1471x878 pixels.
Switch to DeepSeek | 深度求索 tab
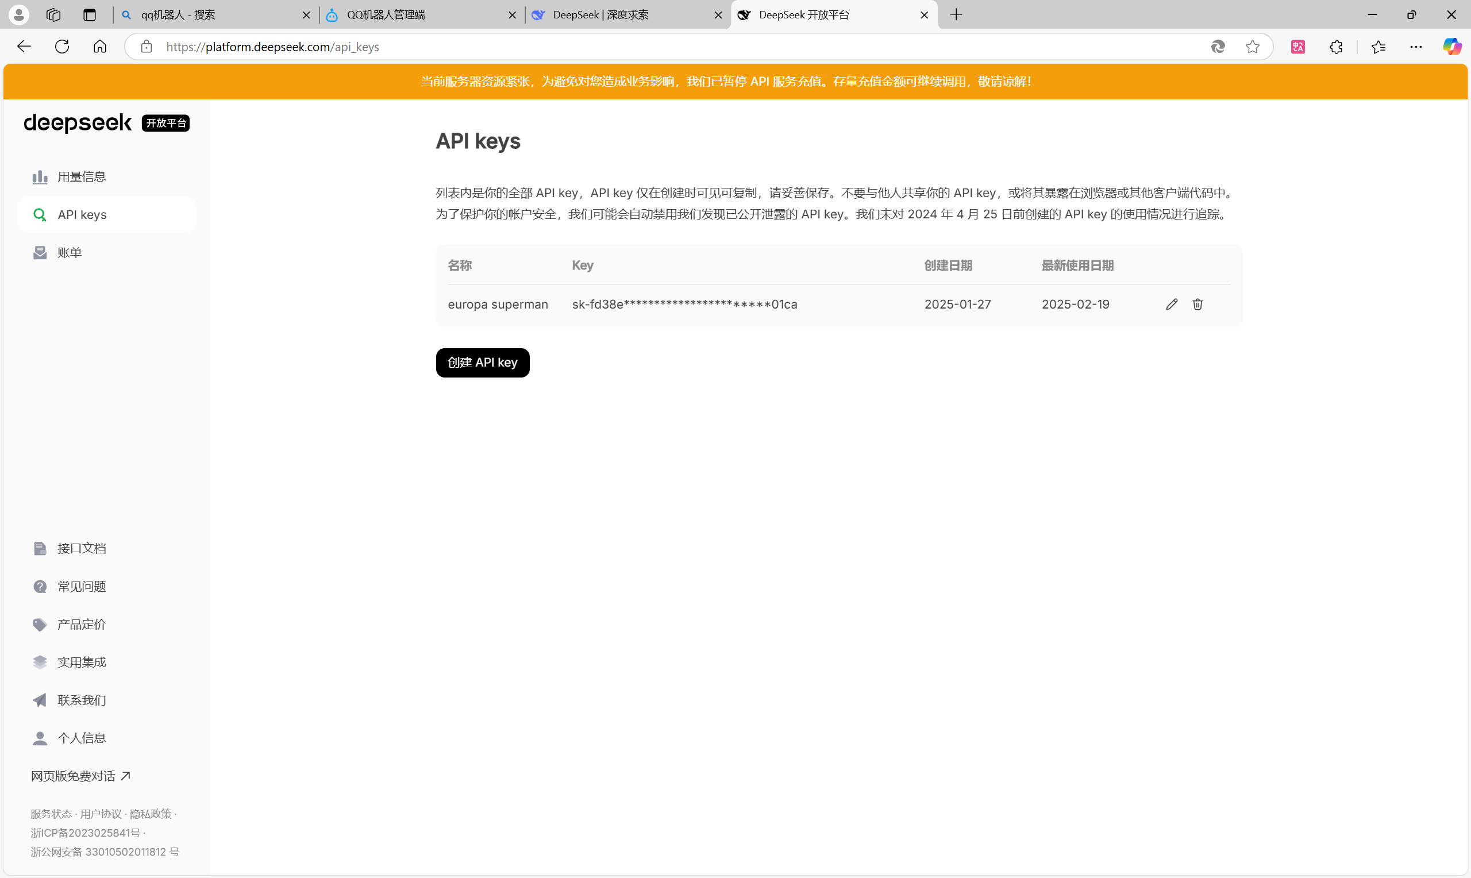point(627,15)
